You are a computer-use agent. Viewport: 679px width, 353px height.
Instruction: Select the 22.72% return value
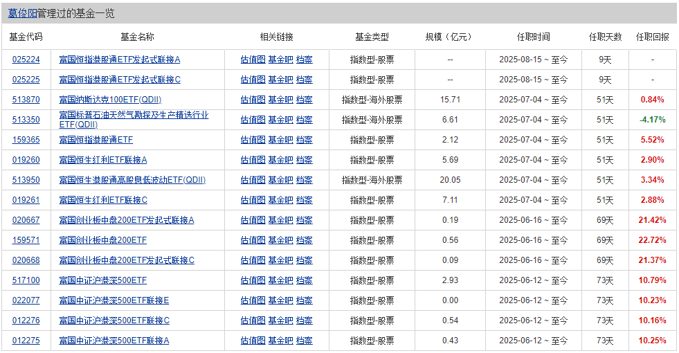(652, 240)
